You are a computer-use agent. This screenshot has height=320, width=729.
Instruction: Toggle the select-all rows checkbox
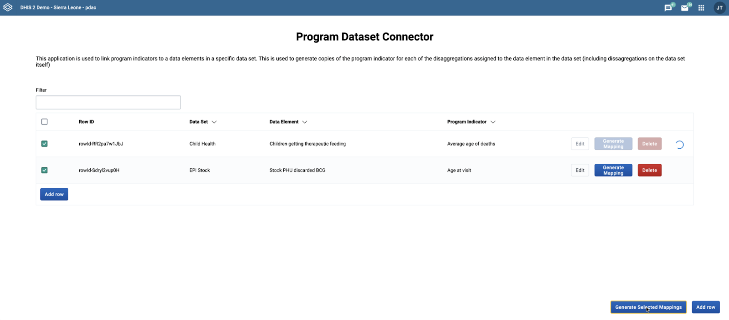(x=44, y=122)
